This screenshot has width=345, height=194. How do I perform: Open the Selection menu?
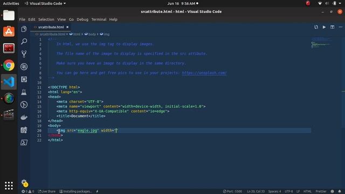tap(46, 19)
